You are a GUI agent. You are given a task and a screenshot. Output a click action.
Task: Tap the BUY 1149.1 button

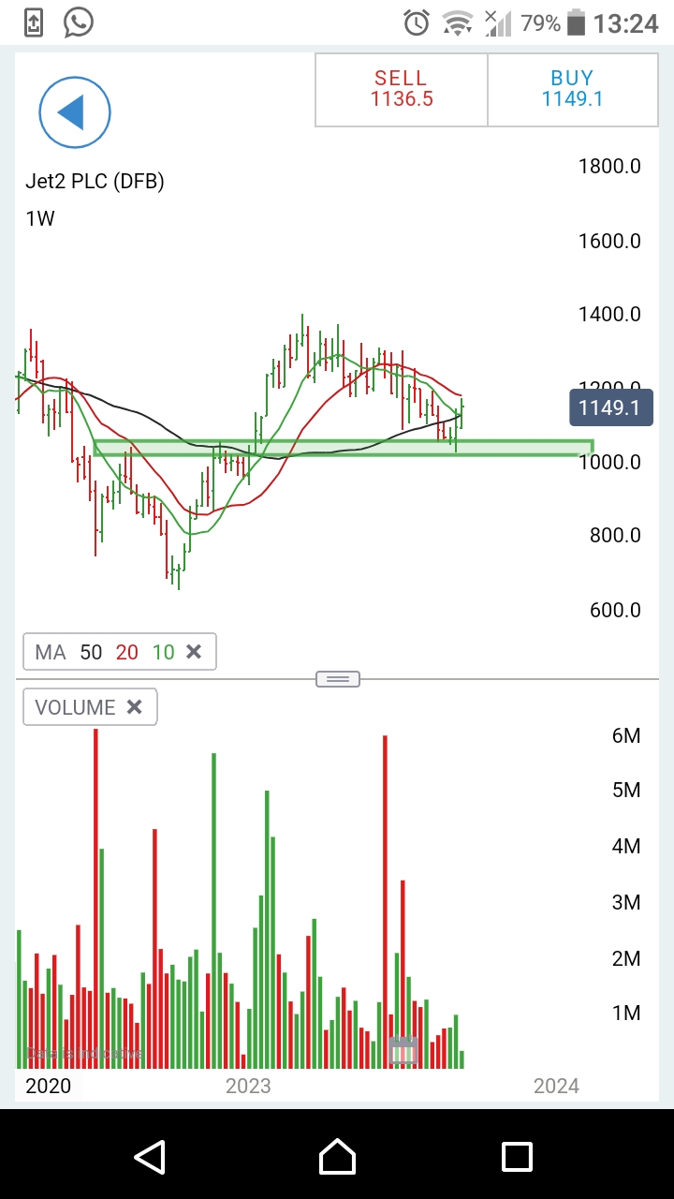[x=573, y=89]
